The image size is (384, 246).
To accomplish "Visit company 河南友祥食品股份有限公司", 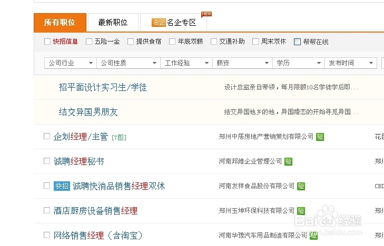I will pyautogui.click(x=257, y=186).
